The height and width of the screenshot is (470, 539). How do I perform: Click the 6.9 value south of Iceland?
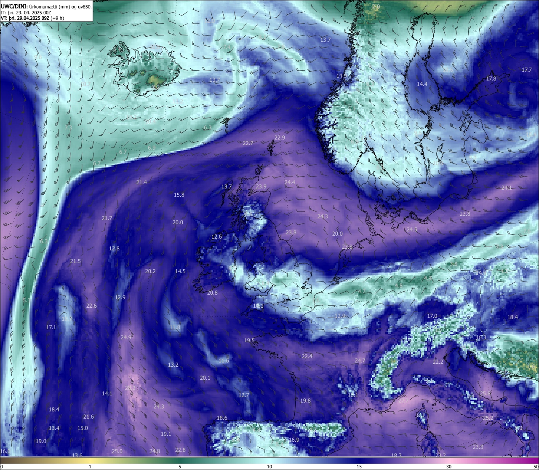tap(152, 148)
